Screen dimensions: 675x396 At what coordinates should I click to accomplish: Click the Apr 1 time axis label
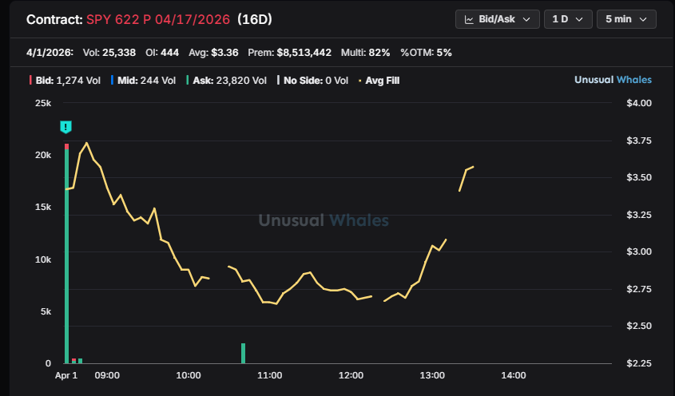66,375
